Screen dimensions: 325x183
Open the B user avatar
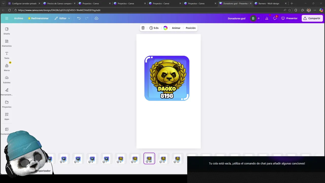253,18
